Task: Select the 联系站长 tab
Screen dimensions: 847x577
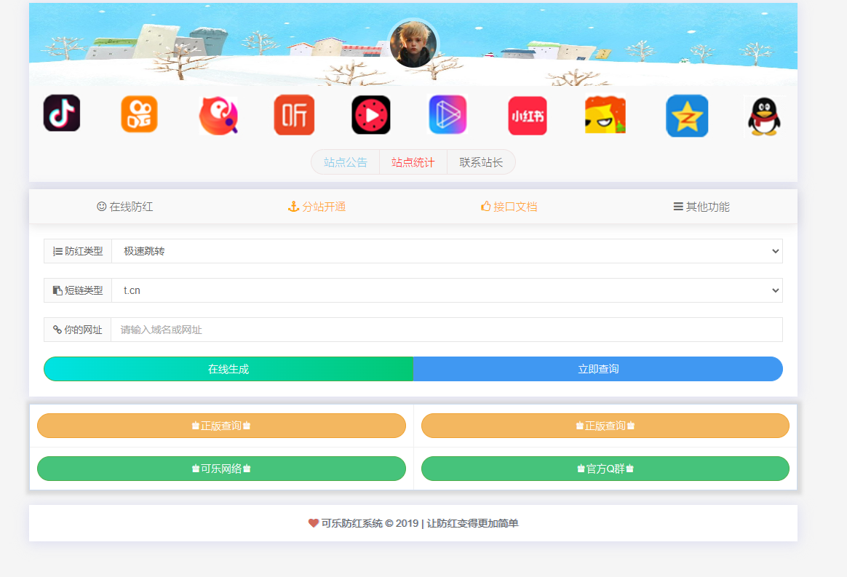Action: tap(481, 162)
